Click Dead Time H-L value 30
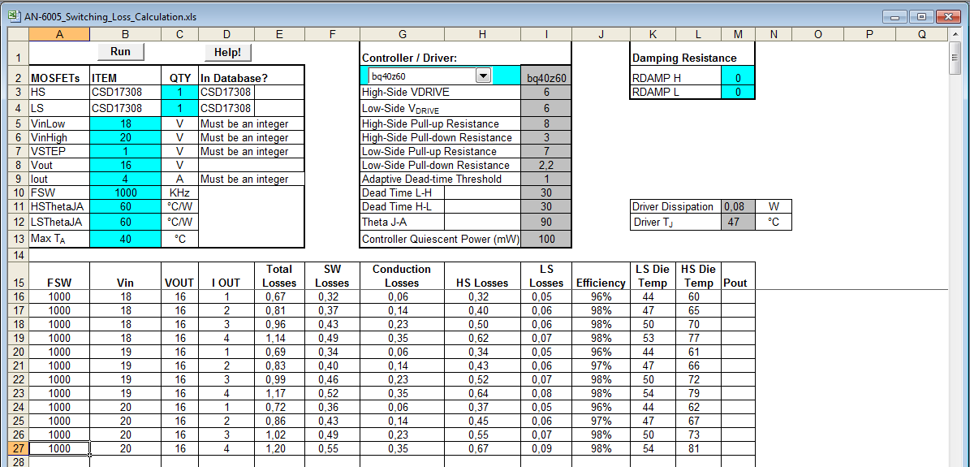The image size is (970, 467). 546,207
